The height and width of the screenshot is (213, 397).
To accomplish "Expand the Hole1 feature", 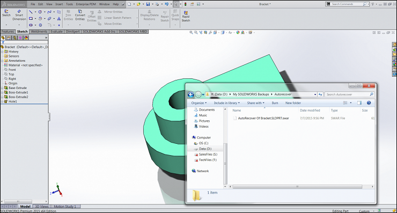I will [x=2, y=101].
